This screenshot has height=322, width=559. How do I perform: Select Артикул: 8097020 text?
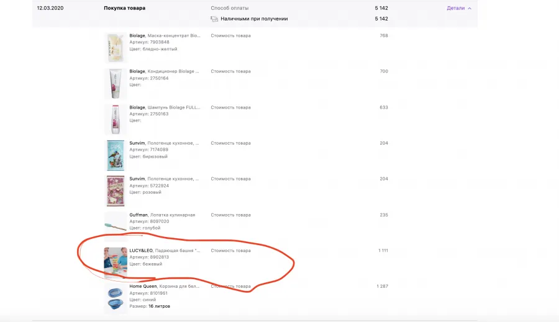[149, 221]
